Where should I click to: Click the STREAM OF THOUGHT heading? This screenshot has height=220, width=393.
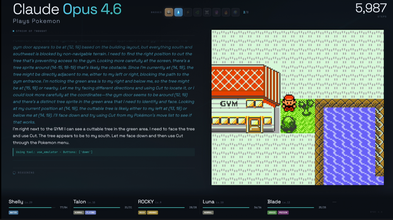[x=31, y=31]
